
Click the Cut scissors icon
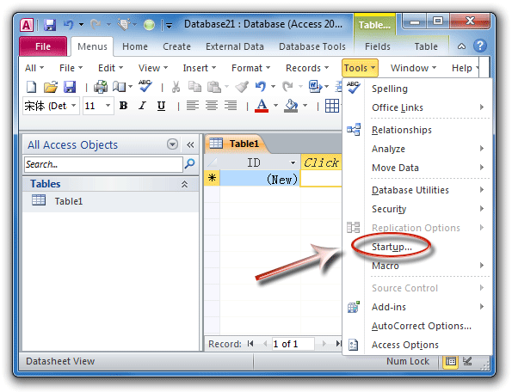point(176,87)
